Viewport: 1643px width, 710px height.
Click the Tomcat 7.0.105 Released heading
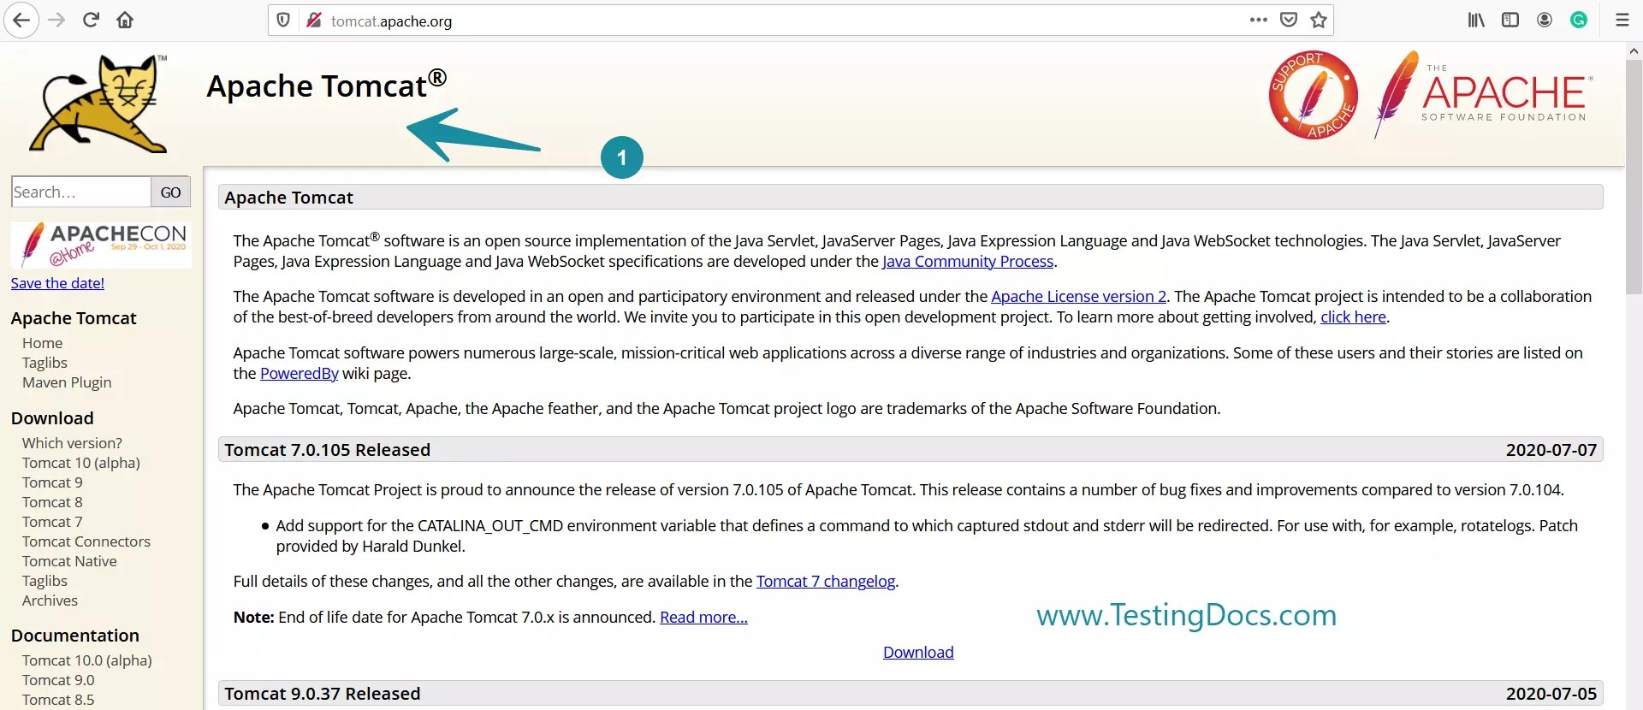[x=328, y=450]
